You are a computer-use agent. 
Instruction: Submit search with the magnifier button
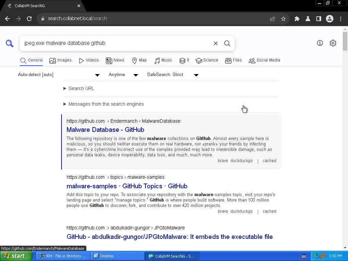coord(227,43)
